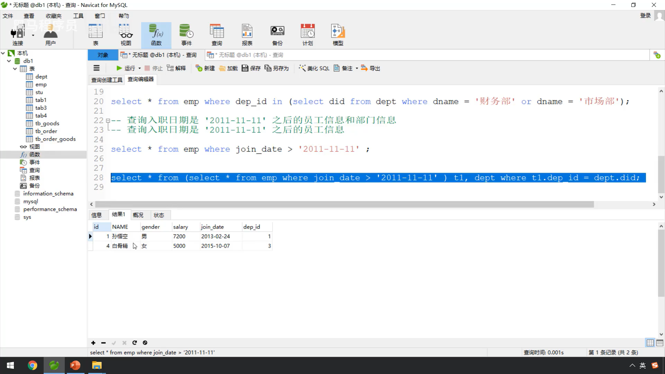Switch to form view in results
Image resolution: width=665 pixels, height=374 pixels.
[x=659, y=343]
